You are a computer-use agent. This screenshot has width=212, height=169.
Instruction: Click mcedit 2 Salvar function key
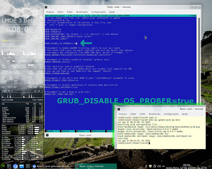(67, 131)
